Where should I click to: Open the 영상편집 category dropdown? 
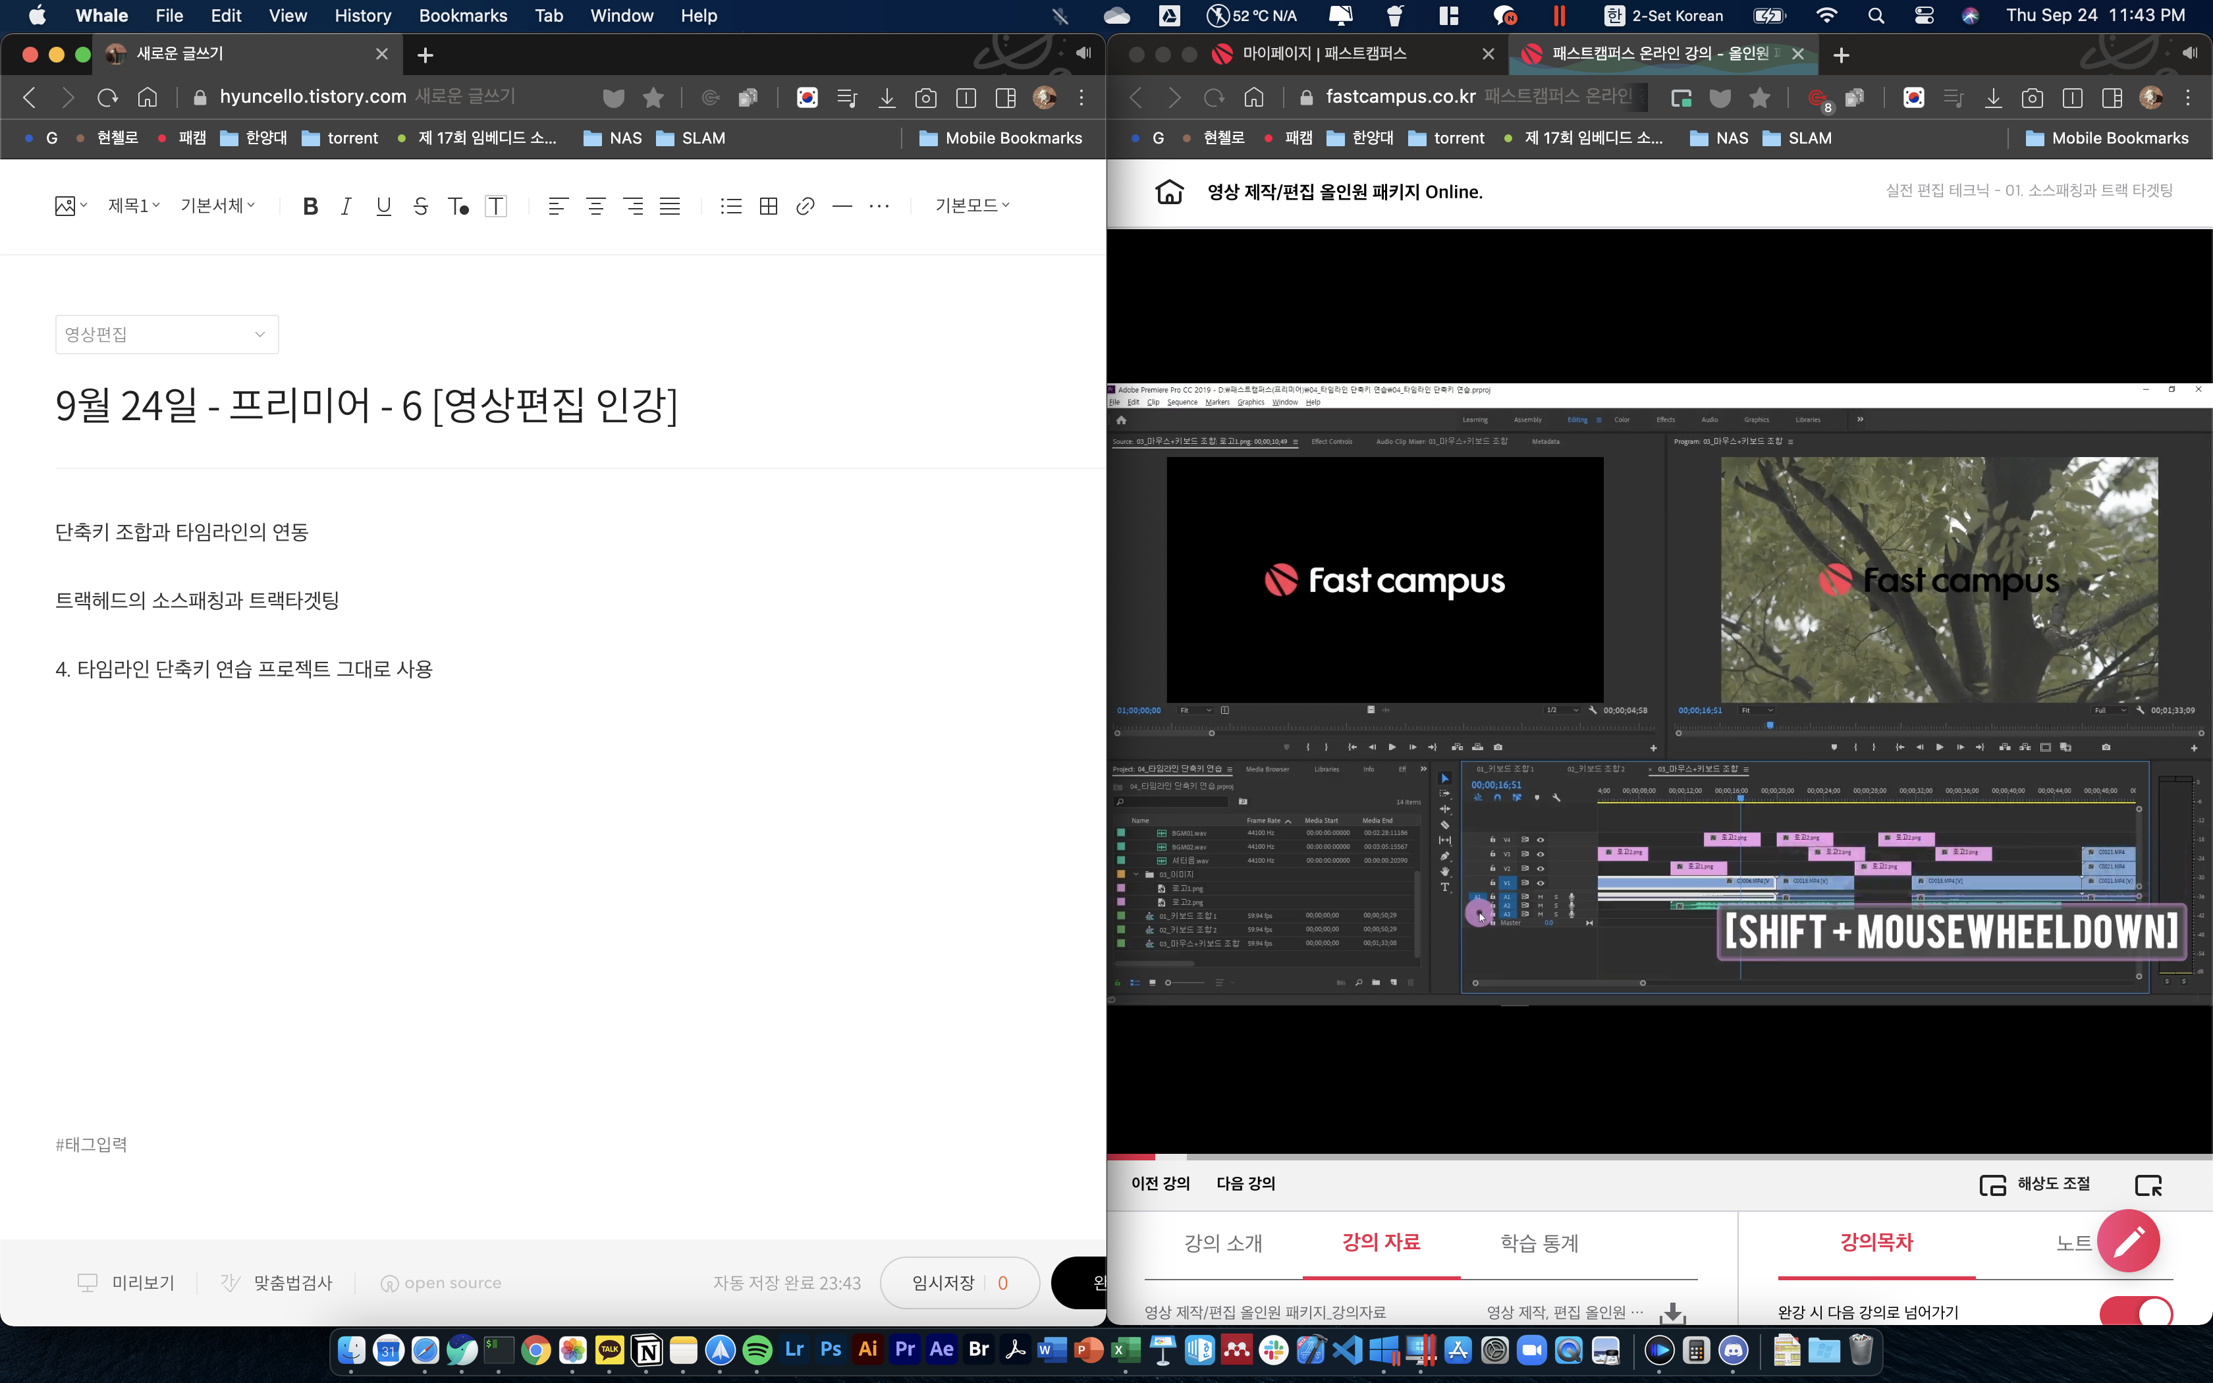[x=167, y=335]
